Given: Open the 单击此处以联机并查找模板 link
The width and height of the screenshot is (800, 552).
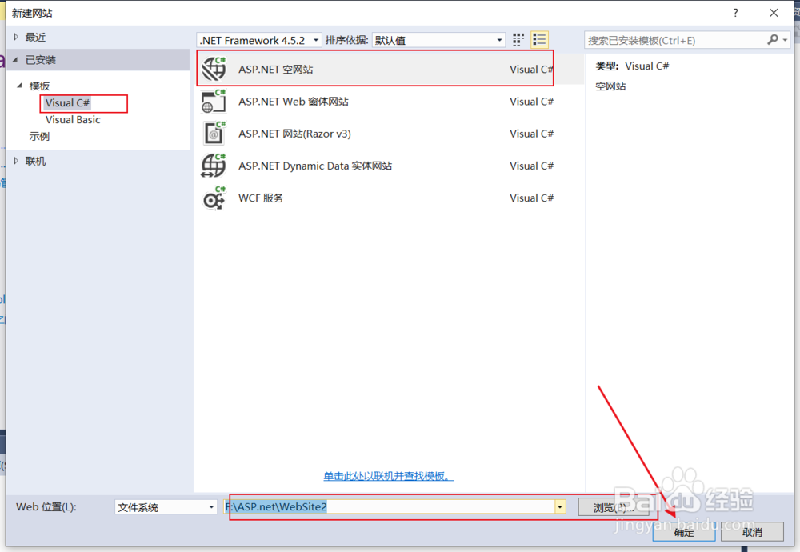Looking at the screenshot, I should pos(388,475).
